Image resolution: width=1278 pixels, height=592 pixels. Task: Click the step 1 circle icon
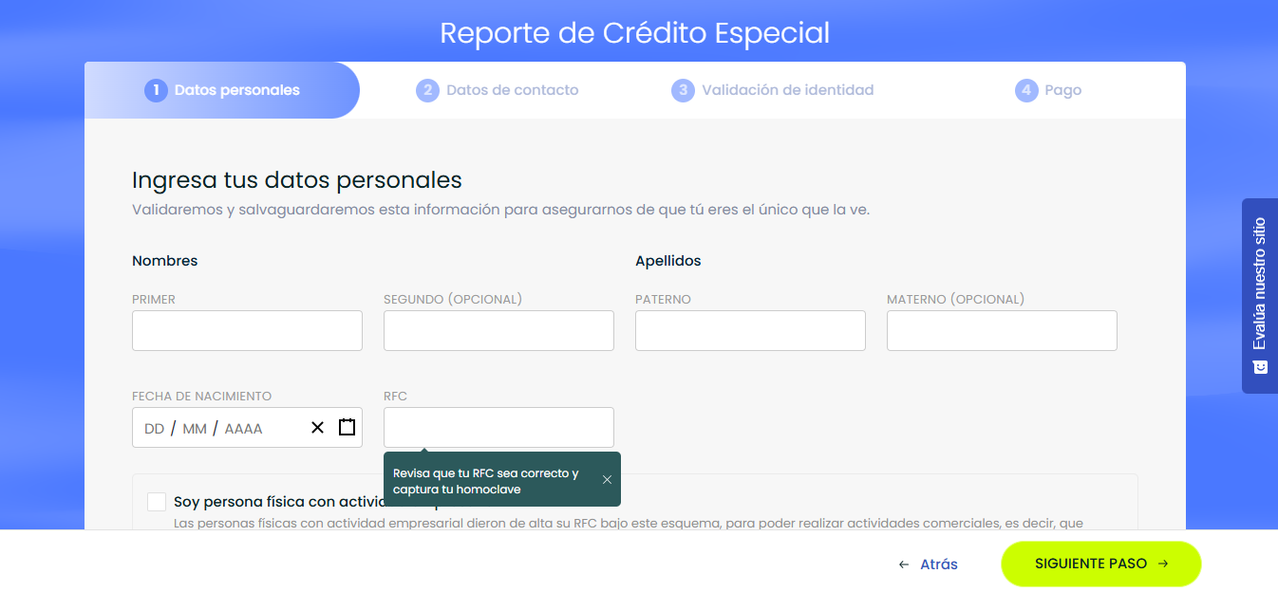click(x=157, y=89)
